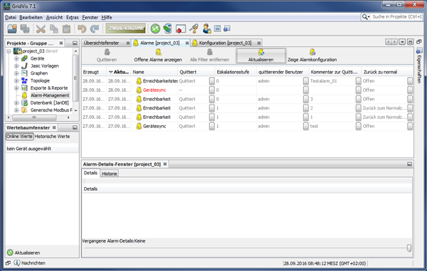The height and width of the screenshot is (271, 427).
Task: Switch to the Historie tab
Action: coord(110,174)
